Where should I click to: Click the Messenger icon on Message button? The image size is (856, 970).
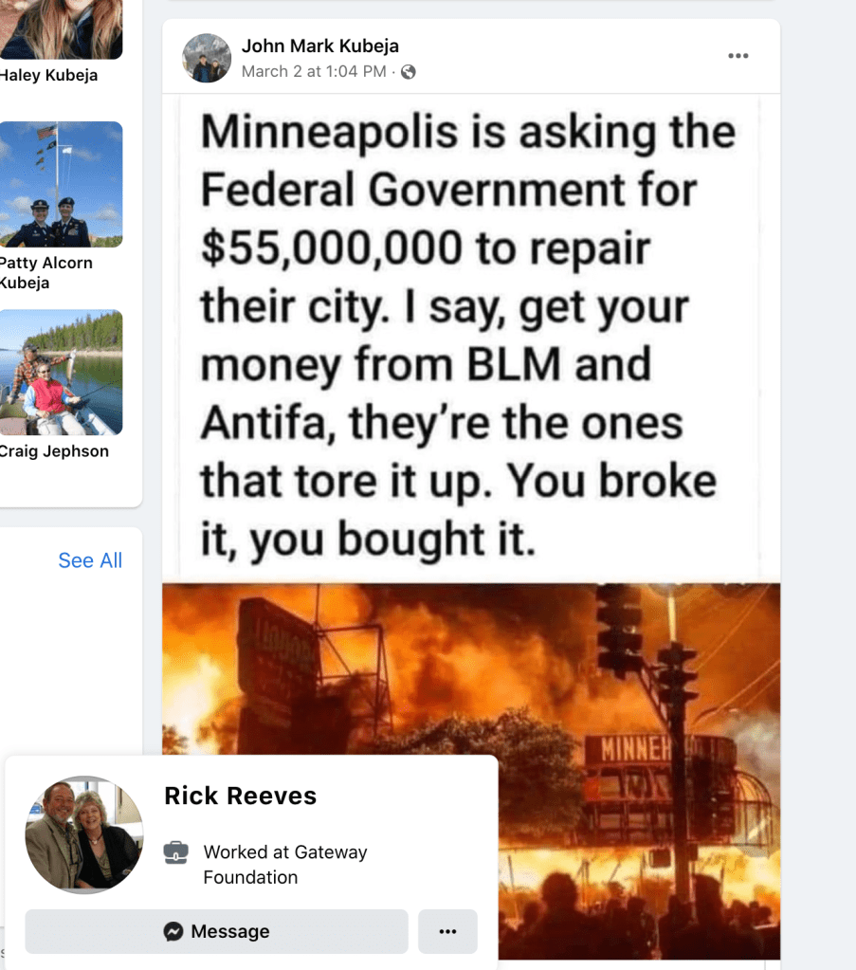pyautogui.click(x=173, y=931)
